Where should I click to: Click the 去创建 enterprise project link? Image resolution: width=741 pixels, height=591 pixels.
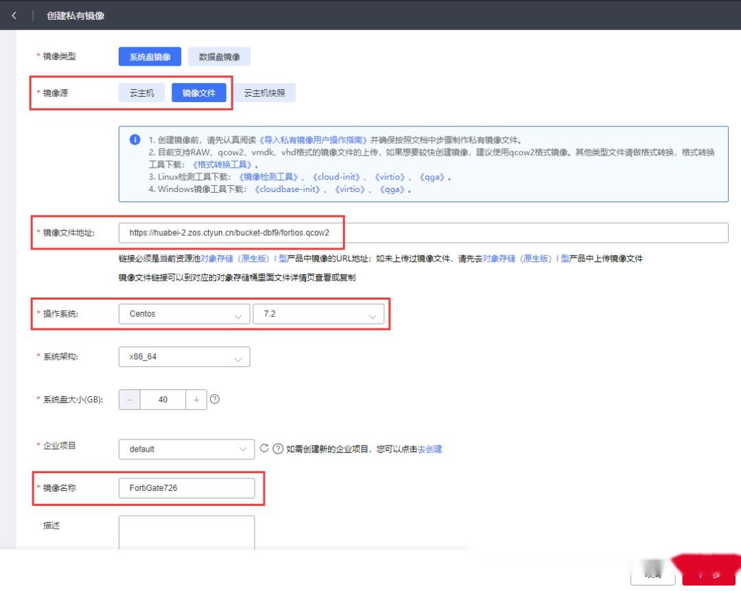coord(430,449)
